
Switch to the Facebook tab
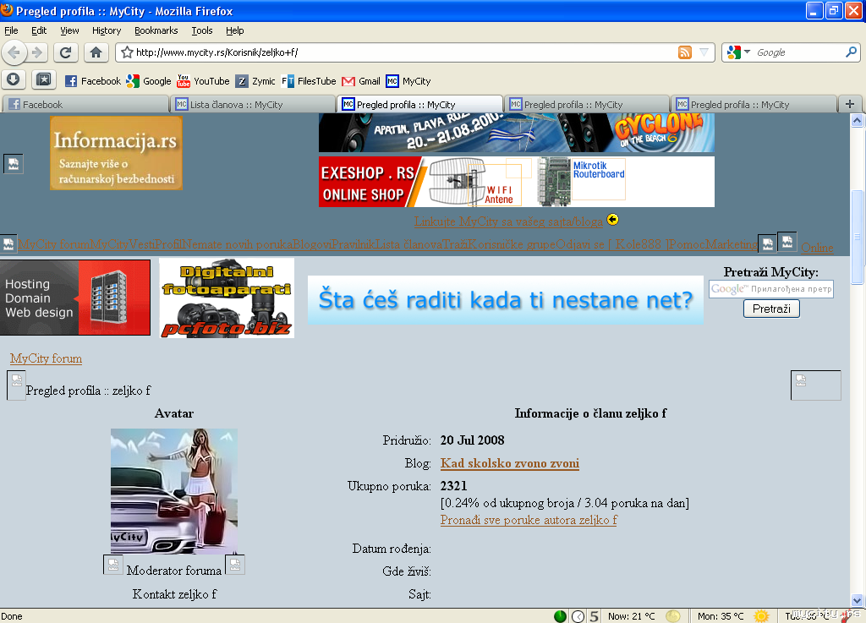[85, 104]
